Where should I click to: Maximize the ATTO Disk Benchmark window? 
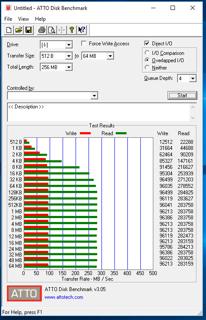coord(173,8)
